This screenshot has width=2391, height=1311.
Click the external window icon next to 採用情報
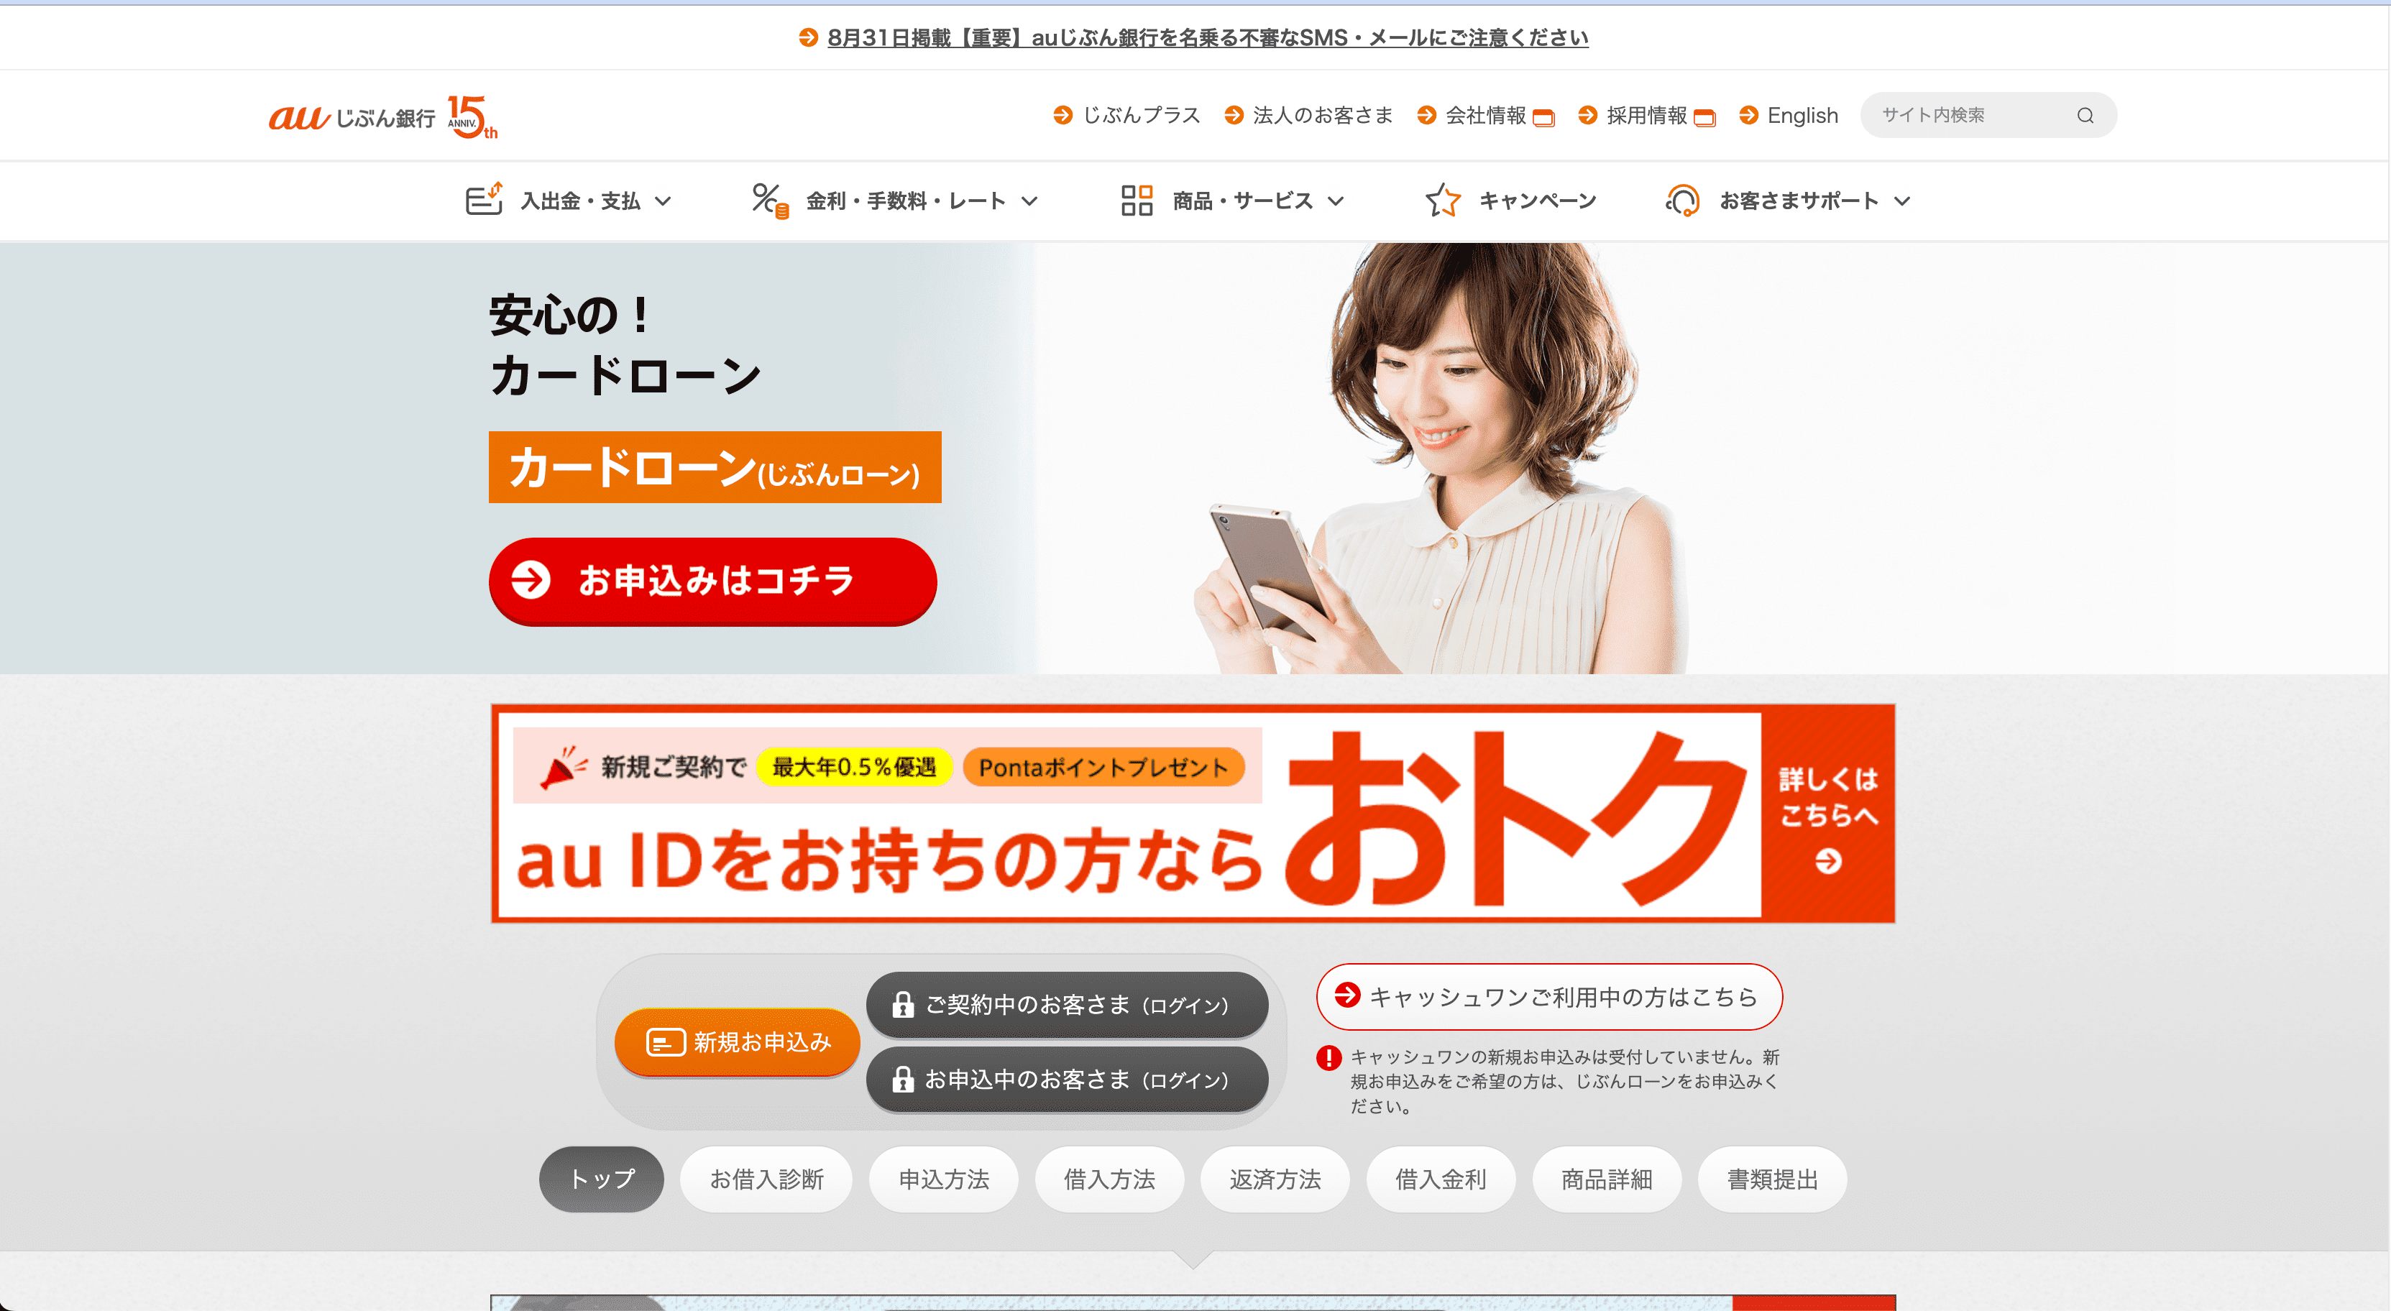1704,117
